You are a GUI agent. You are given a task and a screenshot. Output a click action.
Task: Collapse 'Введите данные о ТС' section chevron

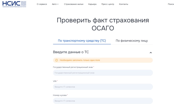click(x=151, y=53)
